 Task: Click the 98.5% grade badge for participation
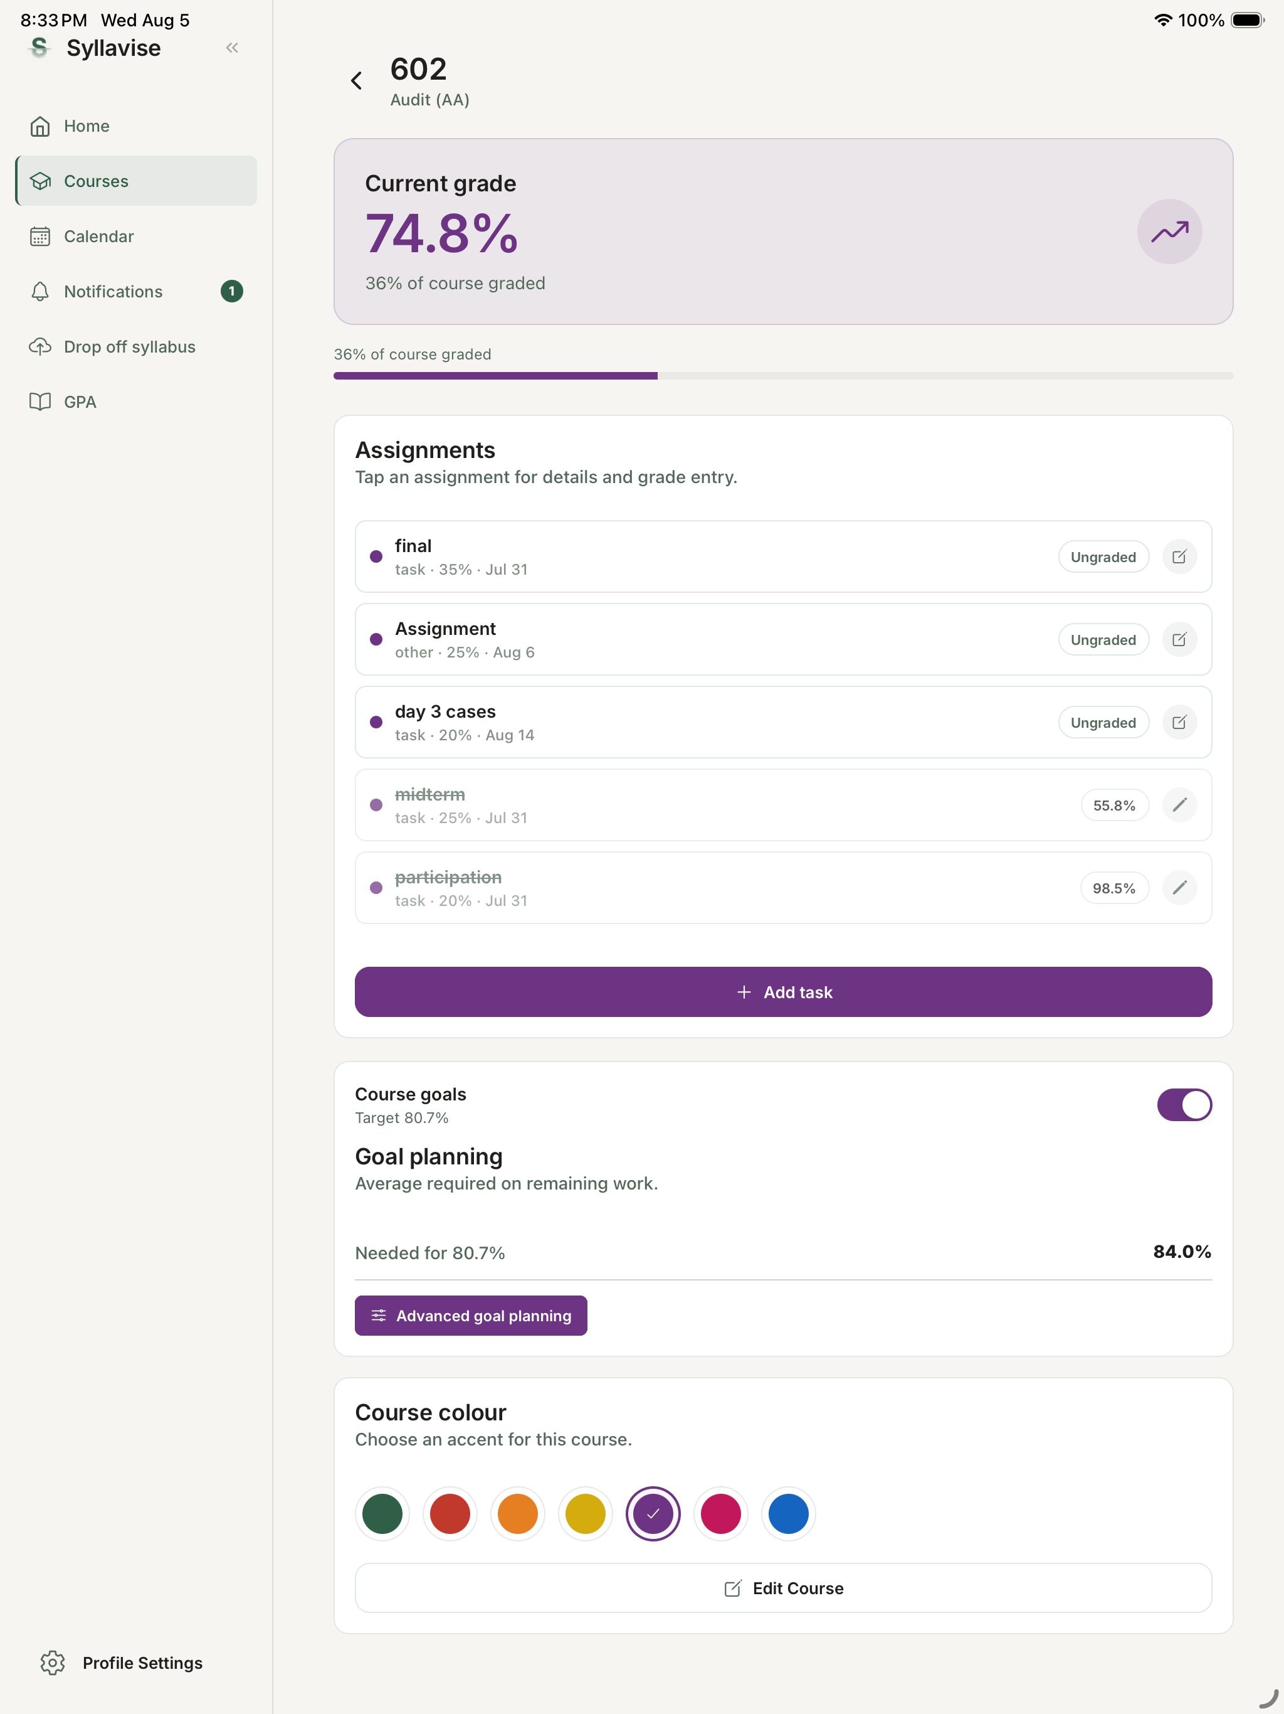(x=1114, y=889)
